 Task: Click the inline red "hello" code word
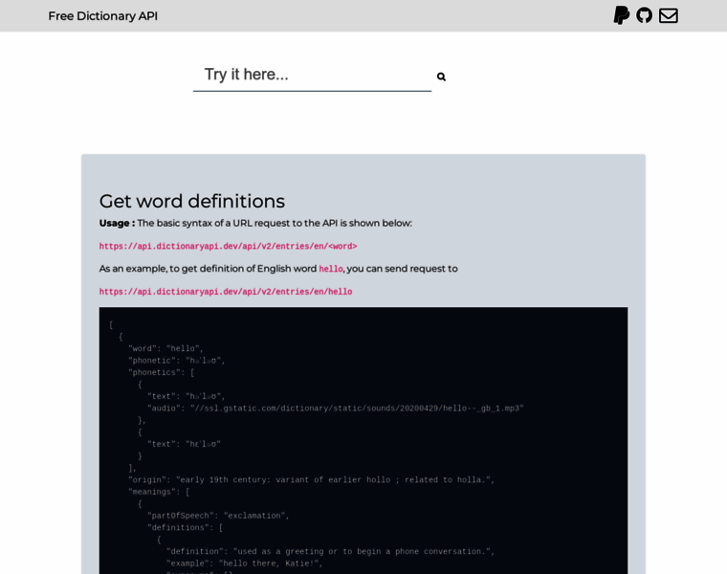click(331, 270)
